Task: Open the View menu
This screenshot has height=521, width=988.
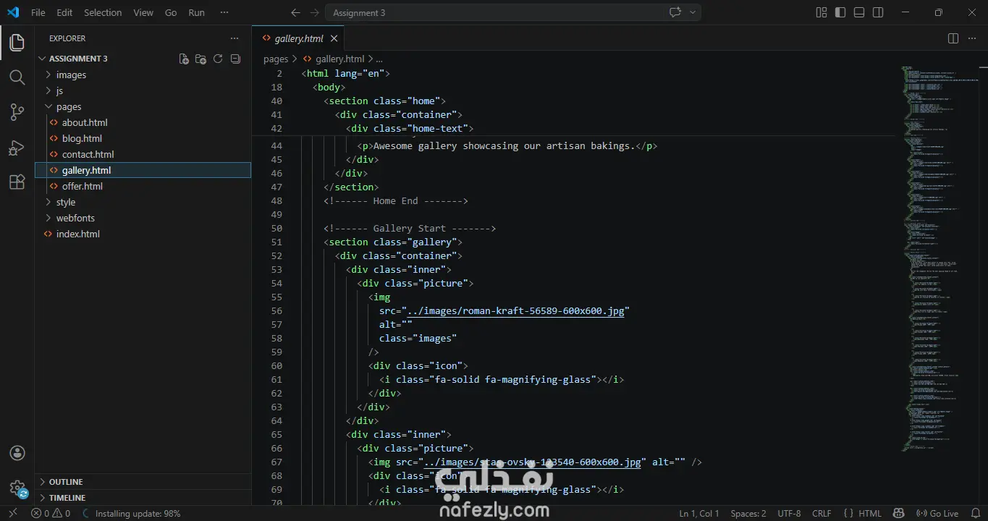Action: pyautogui.click(x=143, y=12)
